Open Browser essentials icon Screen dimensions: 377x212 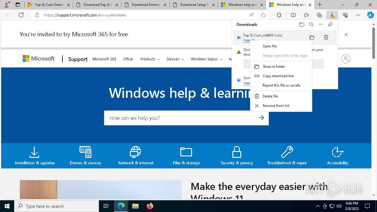coord(345,15)
